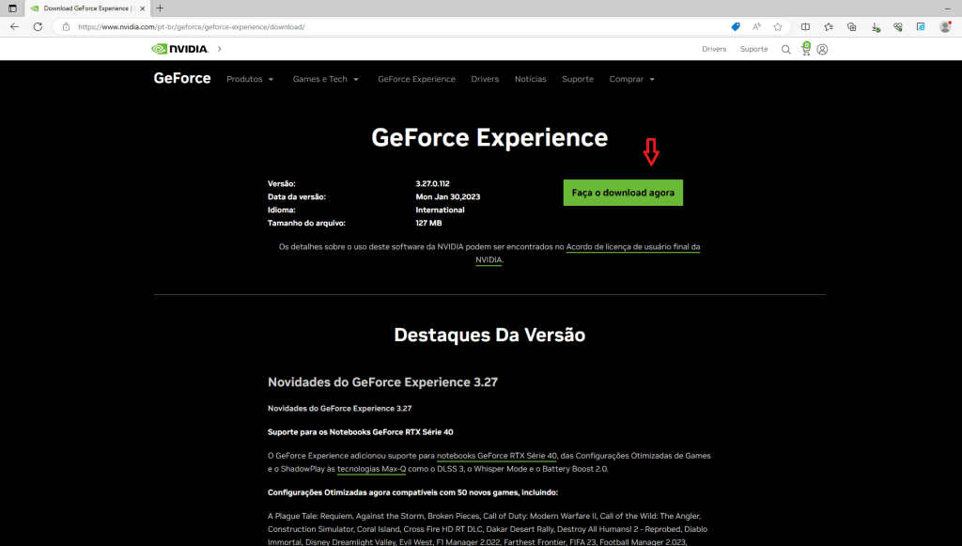The width and height of the screenshot is (962, 546).
Task: Open the GeForce Experience nav item
Action: pyautogui.click(x=416, y=79)
